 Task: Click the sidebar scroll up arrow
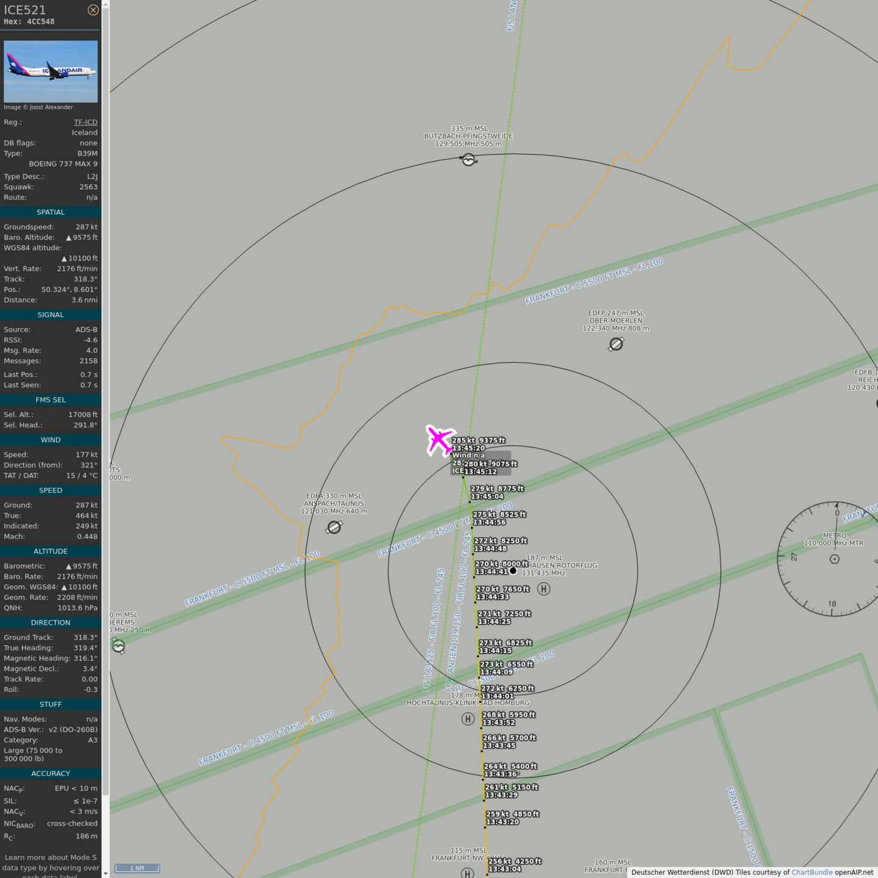(105, 4)
